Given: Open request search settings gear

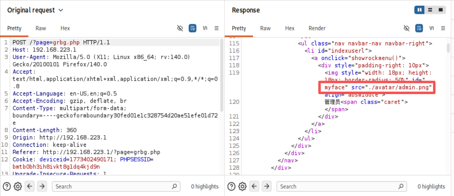Looking at the screenshot, I should [18, 186].
